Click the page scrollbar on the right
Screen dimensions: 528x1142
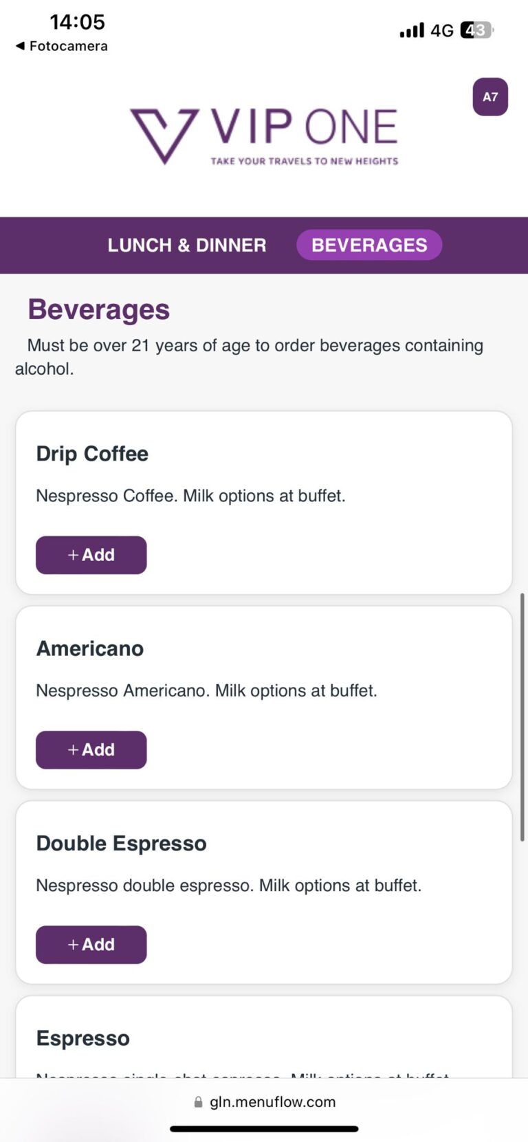coord(522,715)
